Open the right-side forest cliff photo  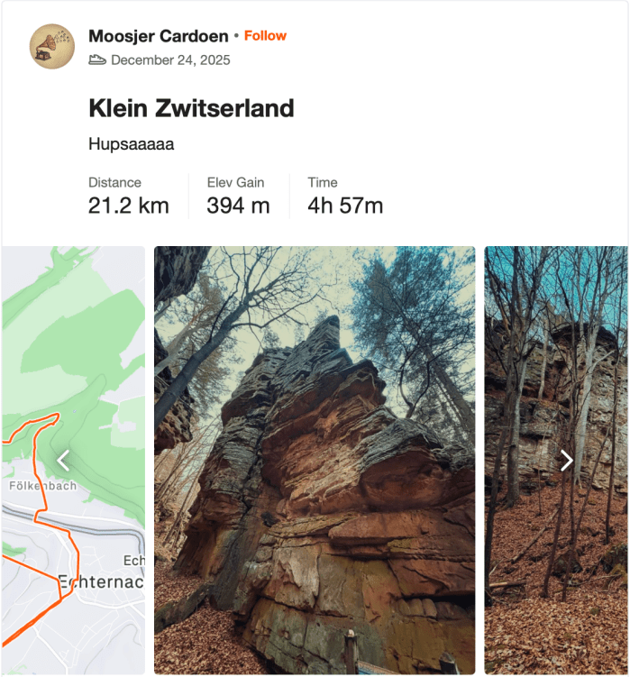click(x=556, y=461)
